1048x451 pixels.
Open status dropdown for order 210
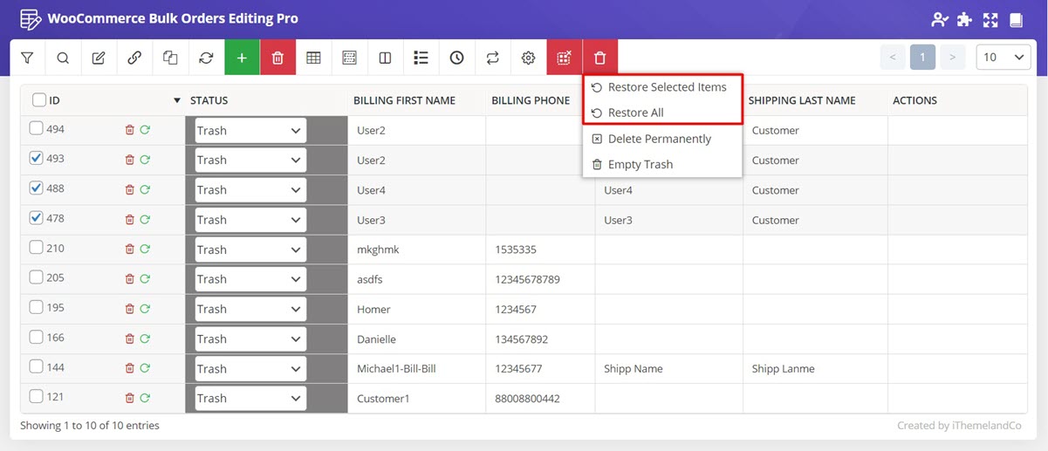(x=250, y=249)
